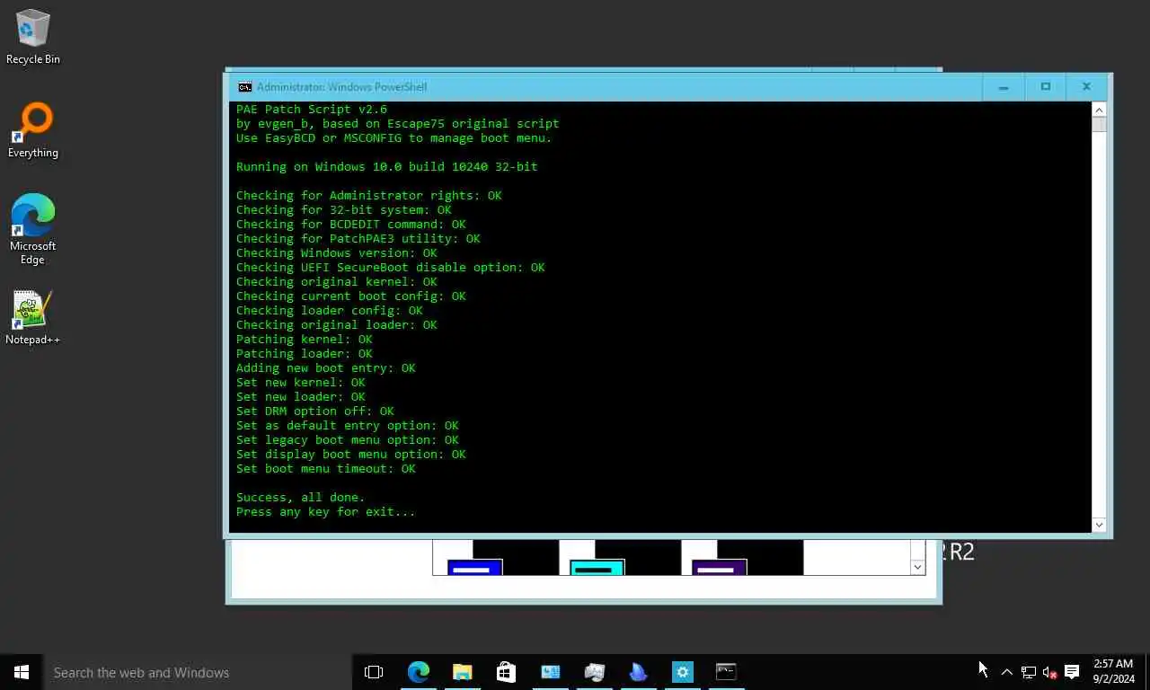Launch Microsoft Edge from the desktop shortcut
The width and height of the screenshot is (1150, 690).
33,229
